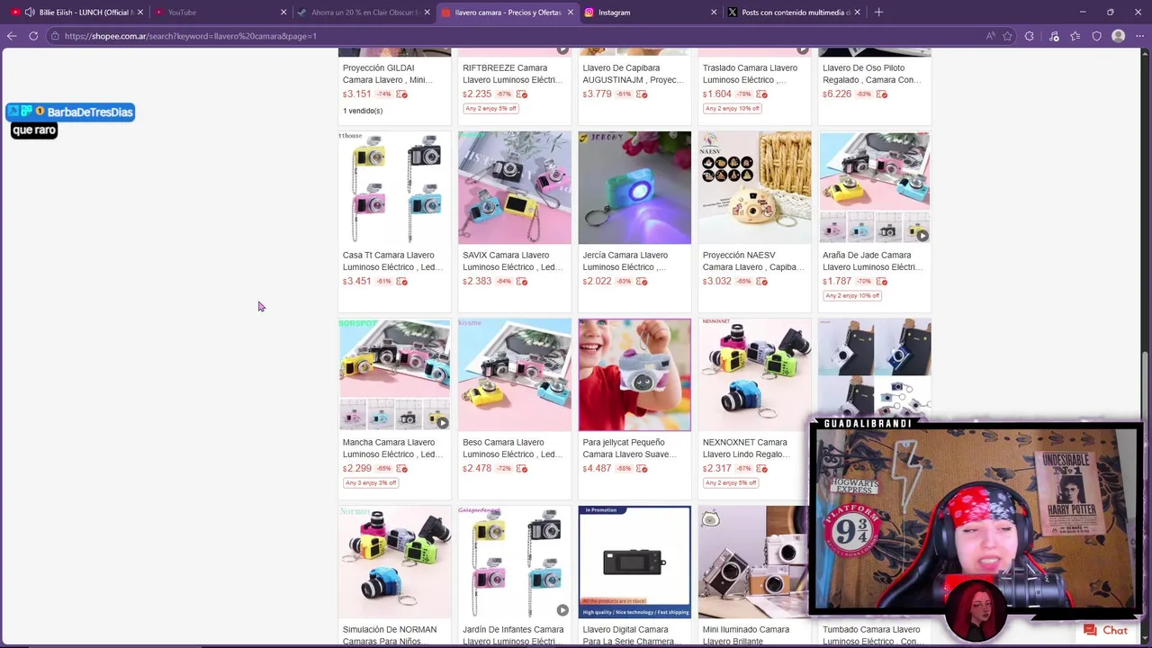Click the '1 vendido(s)' text
The height and width of the screenshot is (648, 1152).
[x=363, y=111]
